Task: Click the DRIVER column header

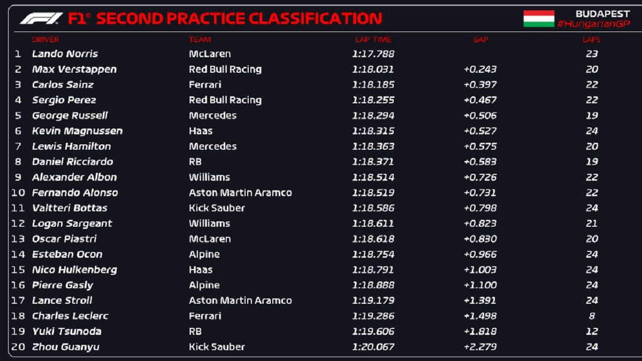Action: [45, 40]
